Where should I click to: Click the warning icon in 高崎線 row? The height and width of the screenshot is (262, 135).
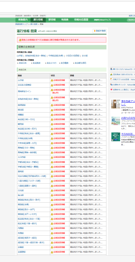pyautogui.click(x=52, y=172)
